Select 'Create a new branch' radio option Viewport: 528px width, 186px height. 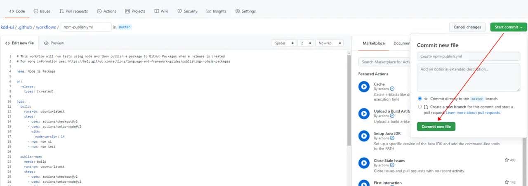(x=420, y=106)
